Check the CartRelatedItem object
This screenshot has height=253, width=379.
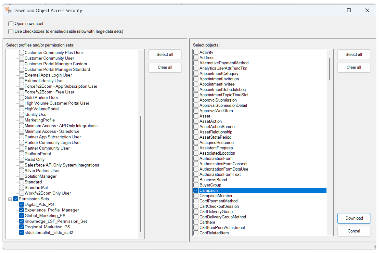[196, 233]
